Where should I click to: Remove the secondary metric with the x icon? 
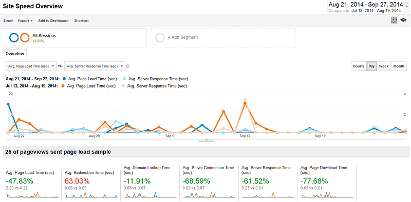point(127,66)
